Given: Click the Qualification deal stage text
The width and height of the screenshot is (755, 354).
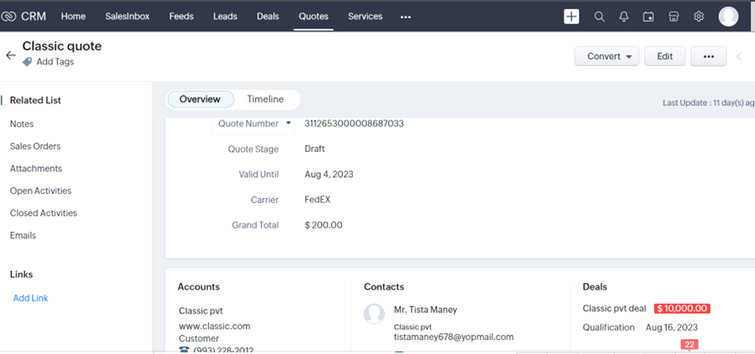Looking at the screenshot, I should pyautogui.click(x=609, y=327).
